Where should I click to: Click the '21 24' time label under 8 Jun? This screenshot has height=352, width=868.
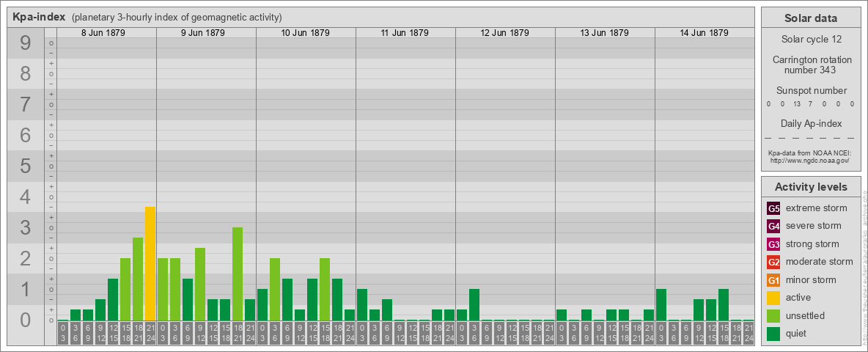(x=150, y=333)
